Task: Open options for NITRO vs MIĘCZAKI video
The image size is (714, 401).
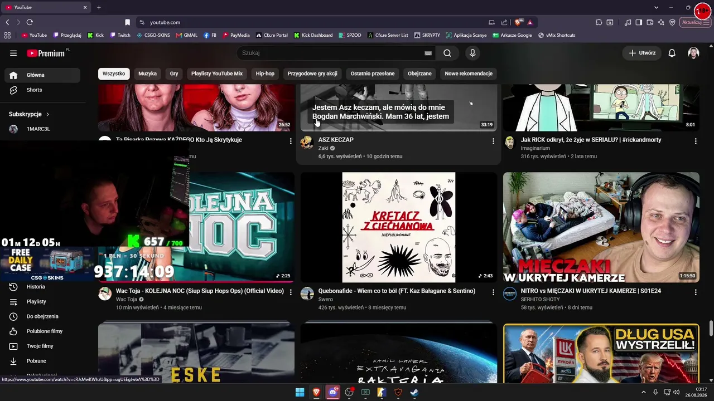Action: click(696, 292)
